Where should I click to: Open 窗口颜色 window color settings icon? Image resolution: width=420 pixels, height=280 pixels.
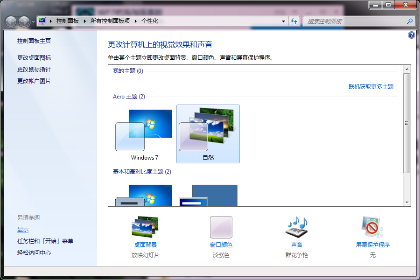coord(221,227)
